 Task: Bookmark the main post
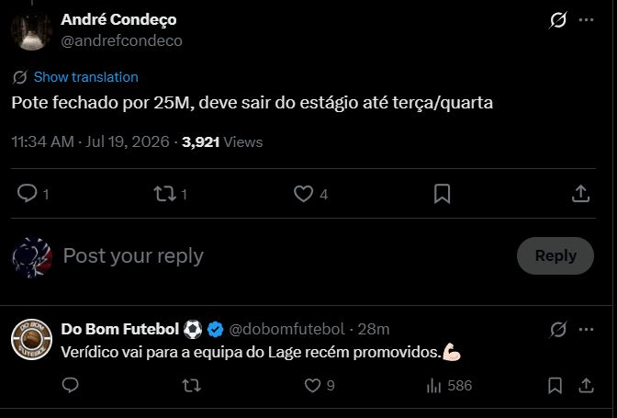pos(442,194)
